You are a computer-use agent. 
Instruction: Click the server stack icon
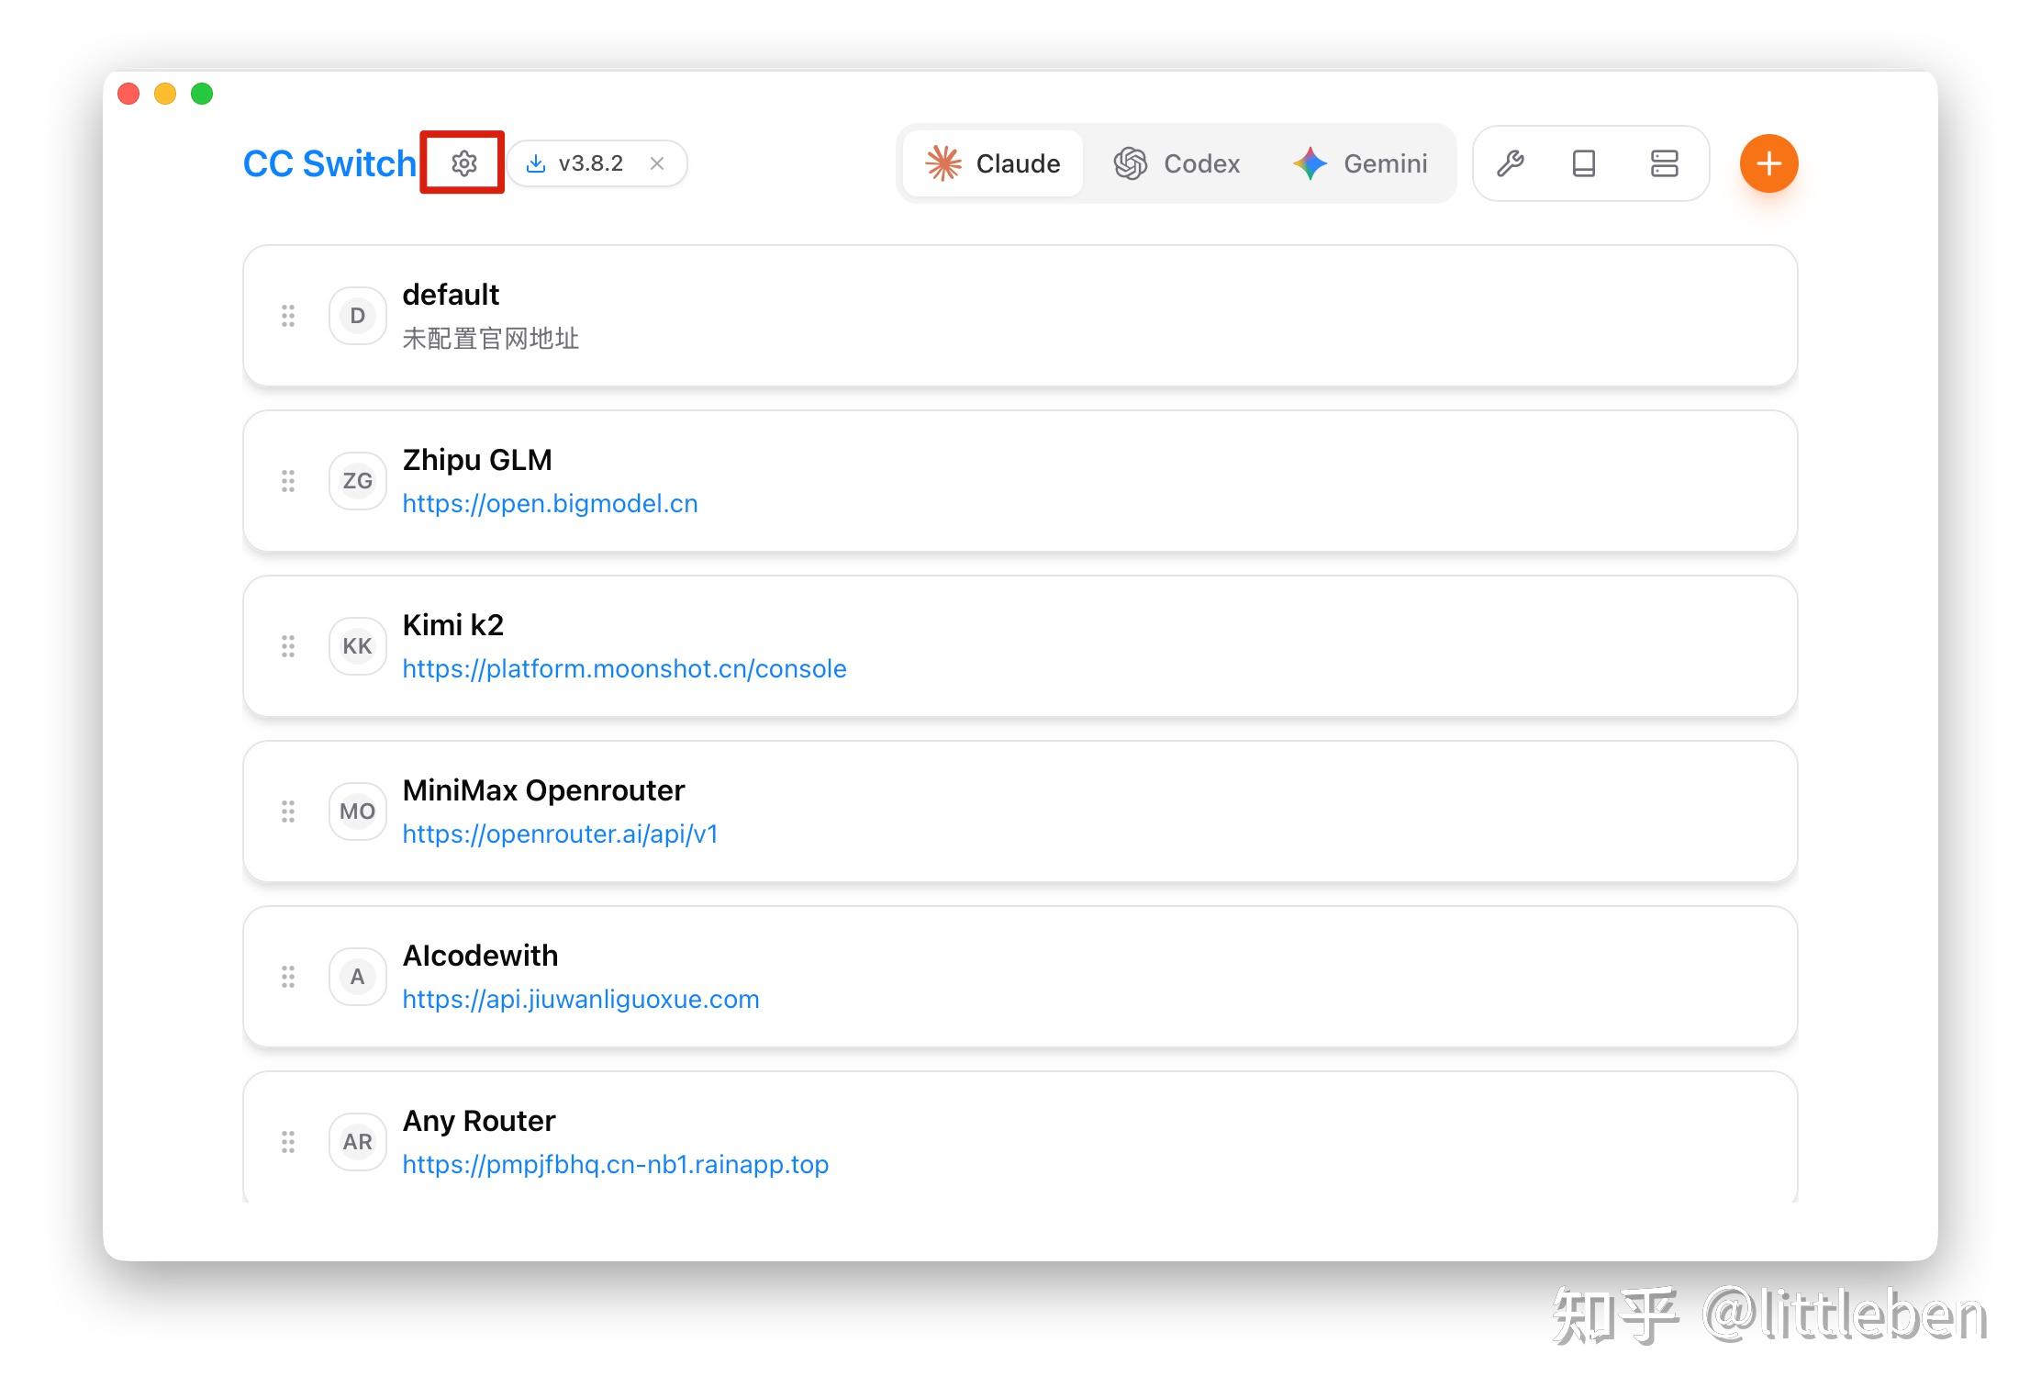point(1663,163)
